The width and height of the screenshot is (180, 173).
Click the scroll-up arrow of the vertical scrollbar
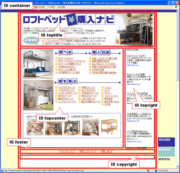click(x=178, y=11)
